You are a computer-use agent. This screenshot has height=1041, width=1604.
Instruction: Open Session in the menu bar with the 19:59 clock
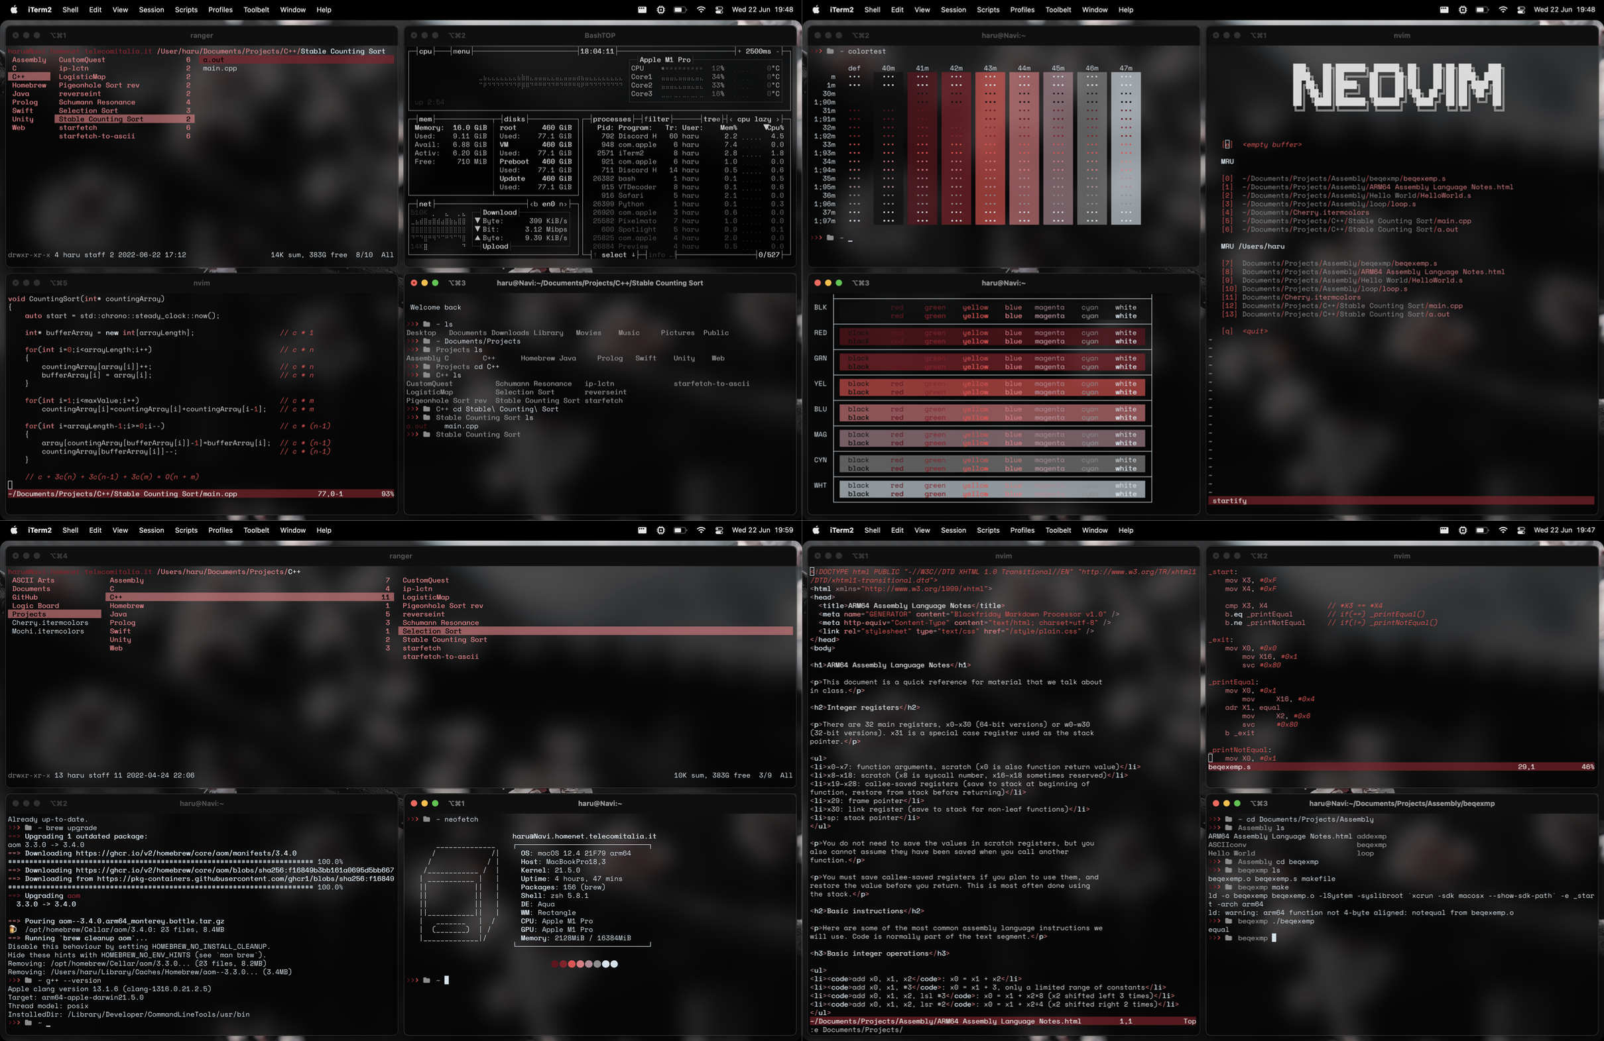[x=151, y=530]
